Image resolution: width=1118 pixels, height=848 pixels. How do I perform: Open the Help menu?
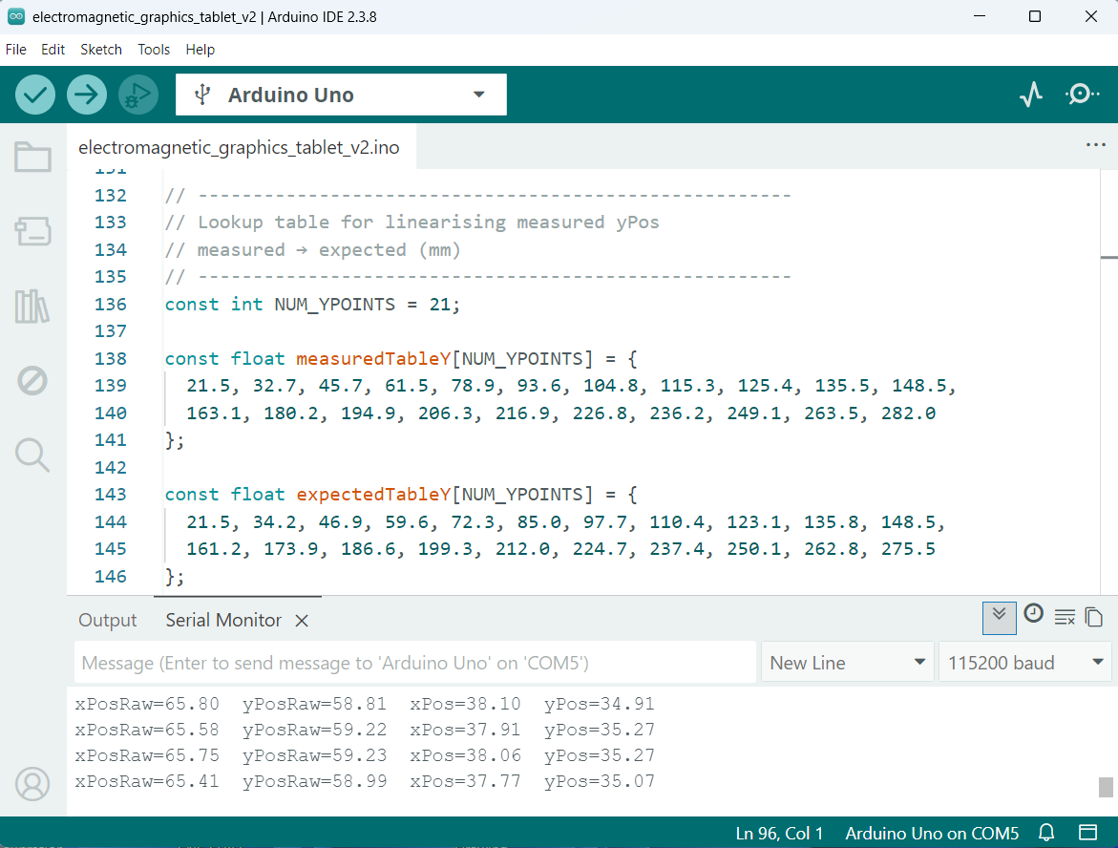200,50
